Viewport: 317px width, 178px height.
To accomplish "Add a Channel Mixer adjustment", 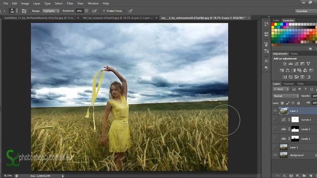I will click(305, 70).
